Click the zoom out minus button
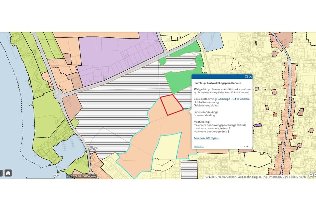316x211 pixels. [1, 173]
